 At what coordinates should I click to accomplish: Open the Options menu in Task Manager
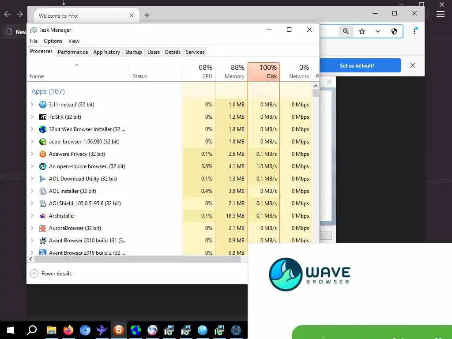(53, 41)
